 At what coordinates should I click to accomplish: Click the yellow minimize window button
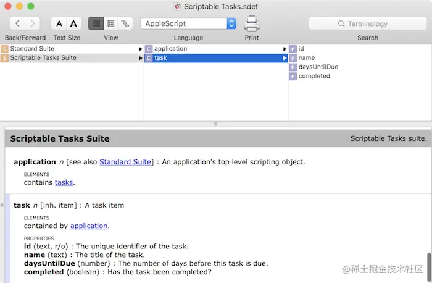tap(19, 6)
